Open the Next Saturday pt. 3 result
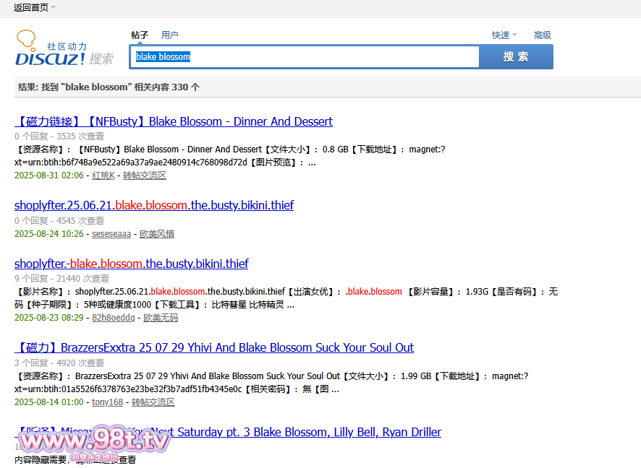The image size is (641, 468). click(x=228, y=432)
